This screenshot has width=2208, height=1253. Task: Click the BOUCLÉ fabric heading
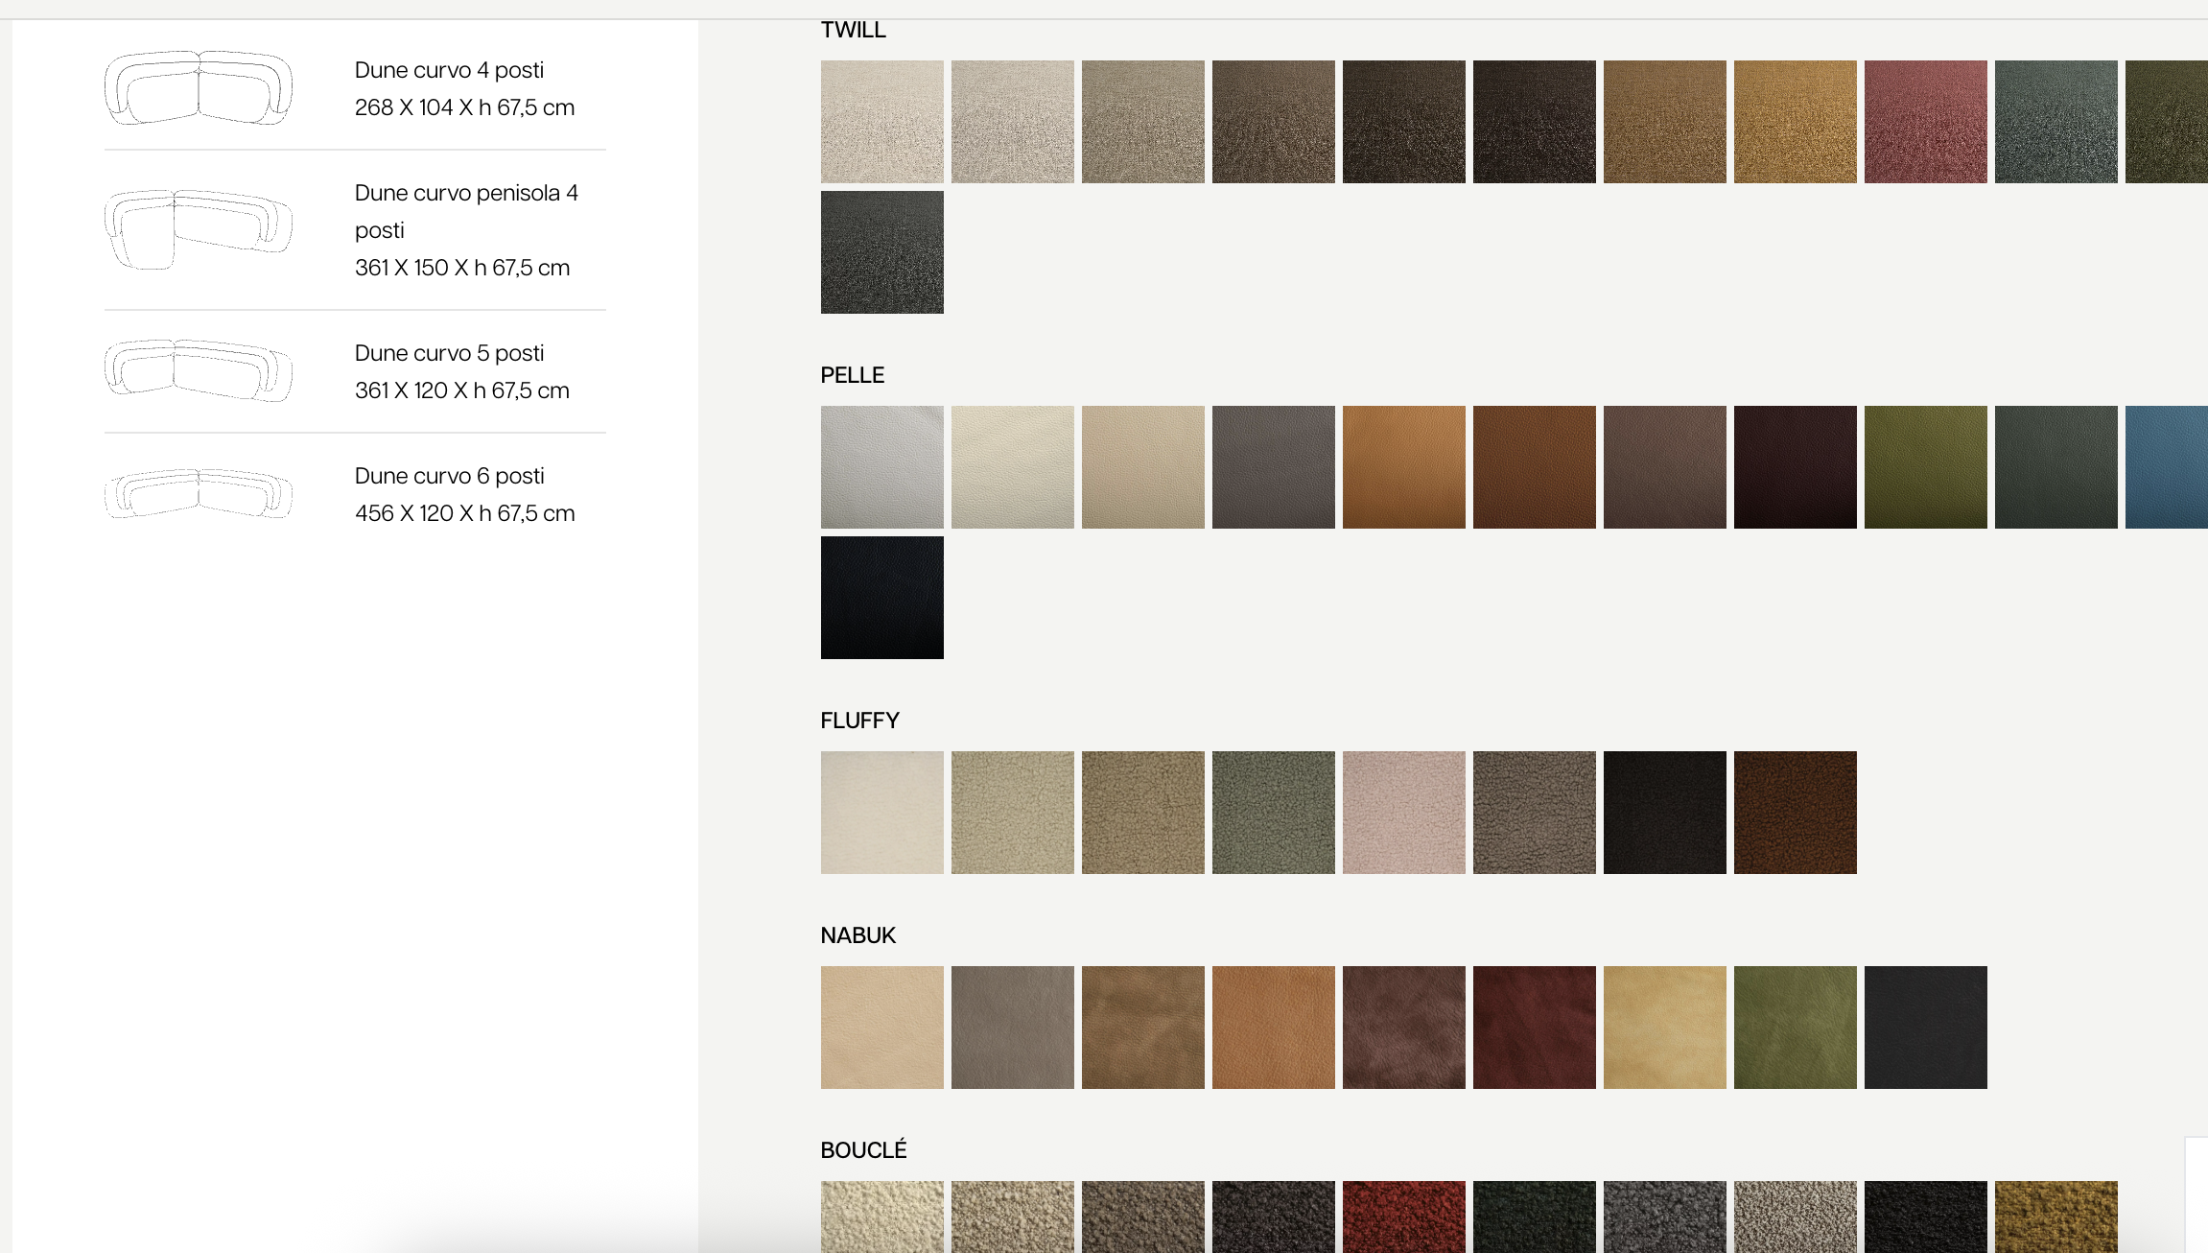point(863,1150)
